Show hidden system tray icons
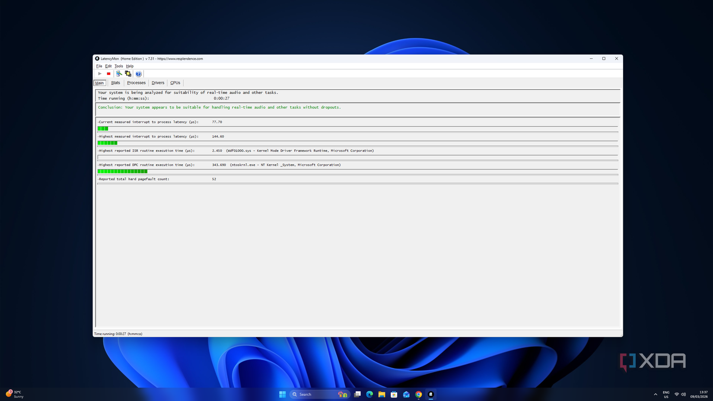 pos(656,394)
